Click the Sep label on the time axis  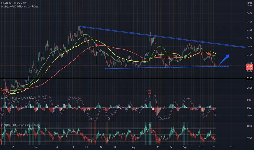pos(185,147)
